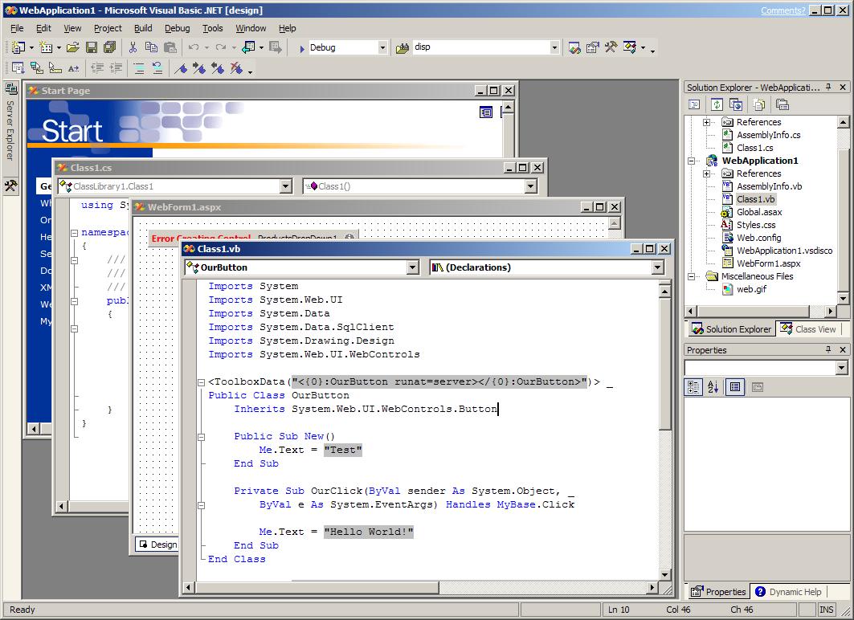
Task: Click the Refresh icon in Solution Explorer
Action: (716, 104)
